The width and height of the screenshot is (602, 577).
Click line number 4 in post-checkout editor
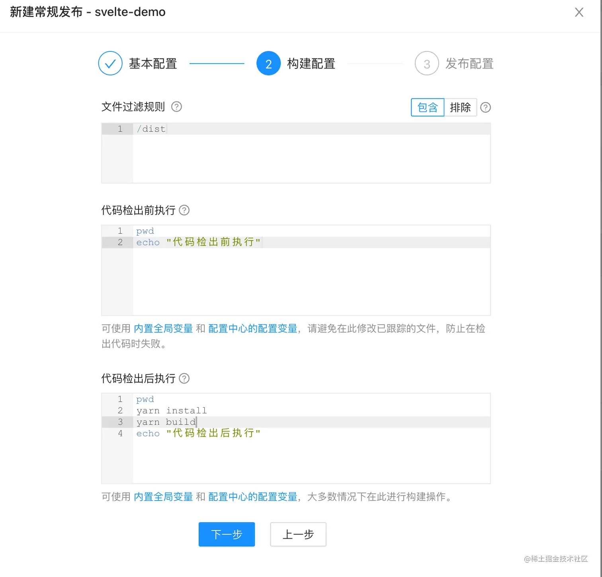120,433
